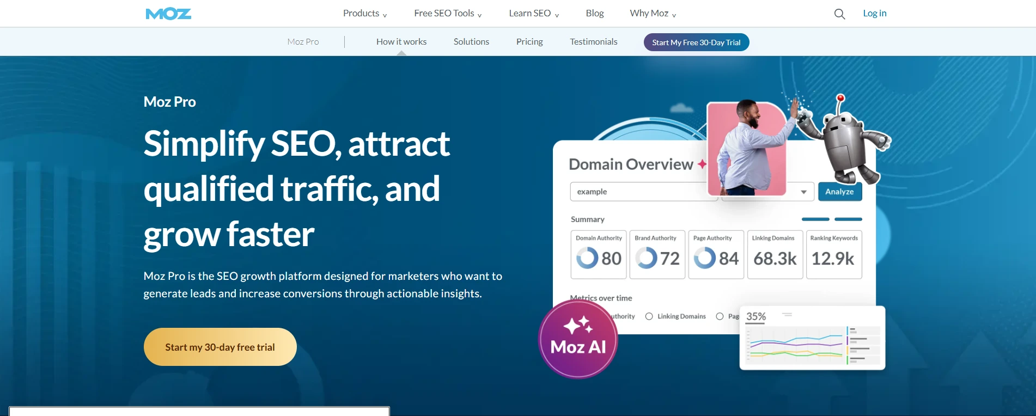The width and height of the screenshot is (1036, 416).
Task: Go to the Solutions section
Action: [471, 42]
